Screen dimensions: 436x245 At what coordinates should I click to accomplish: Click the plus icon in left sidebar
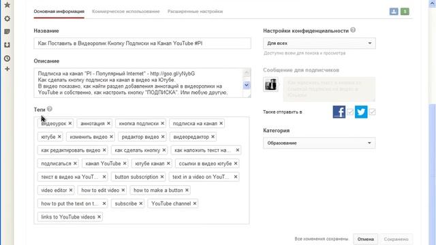(7, 69)
